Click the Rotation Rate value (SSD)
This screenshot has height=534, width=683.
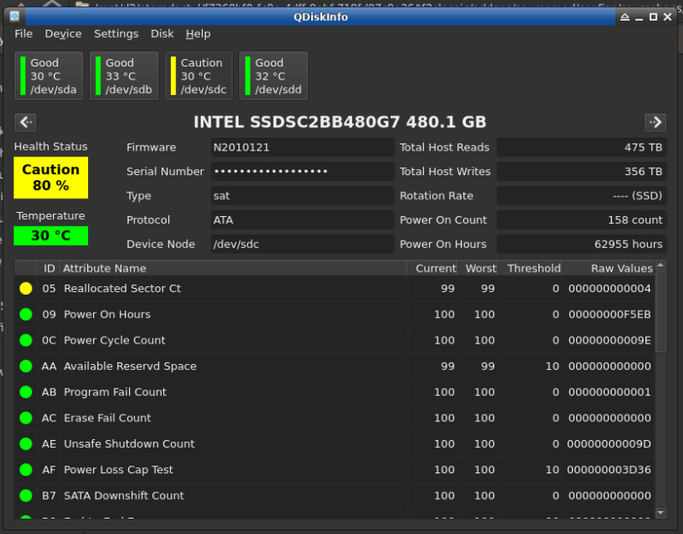click(x=581, y=196)
